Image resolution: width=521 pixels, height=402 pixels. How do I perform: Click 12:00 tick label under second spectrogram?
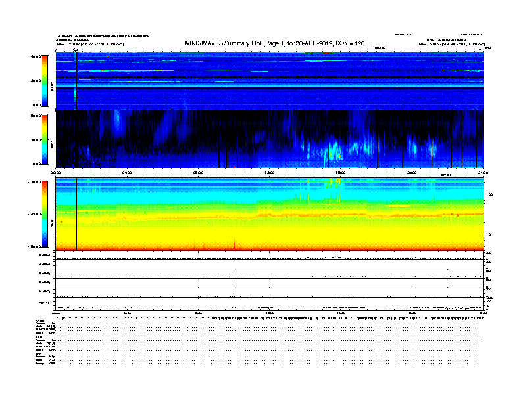pos(269,173)
